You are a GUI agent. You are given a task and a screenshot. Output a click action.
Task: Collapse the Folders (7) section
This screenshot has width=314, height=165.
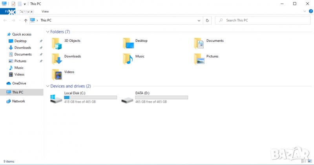point(48,32)
